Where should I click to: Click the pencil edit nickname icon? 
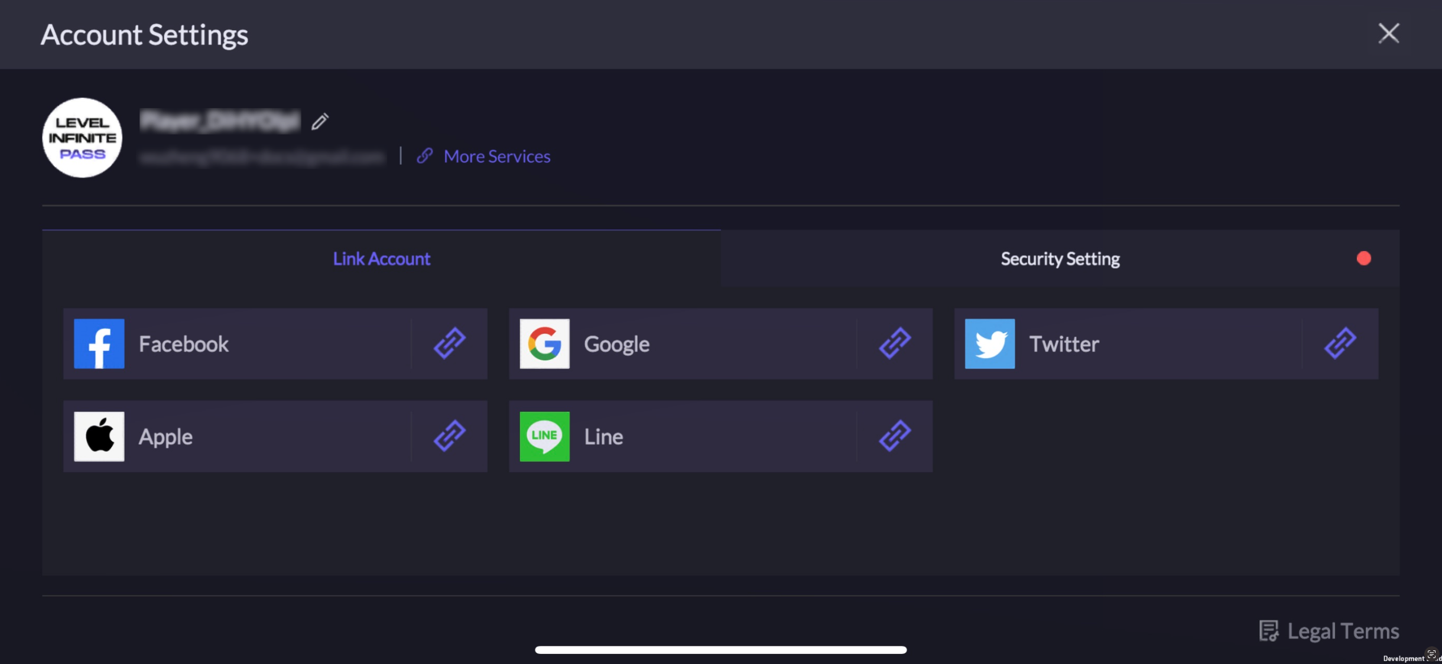[320, 122]
